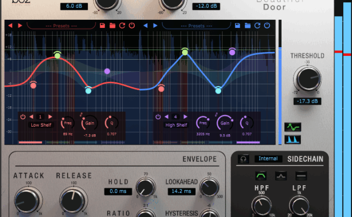
Task: Enable sidechain headphone listen
Action: point(243,159)
